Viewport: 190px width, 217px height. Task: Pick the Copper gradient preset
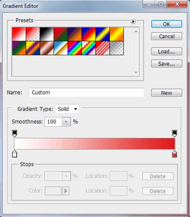point(47,48)
